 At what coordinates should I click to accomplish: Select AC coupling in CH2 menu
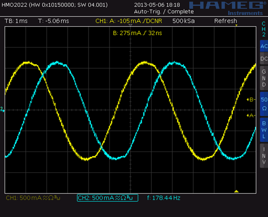pyautogui.click(x=263, y=46)
